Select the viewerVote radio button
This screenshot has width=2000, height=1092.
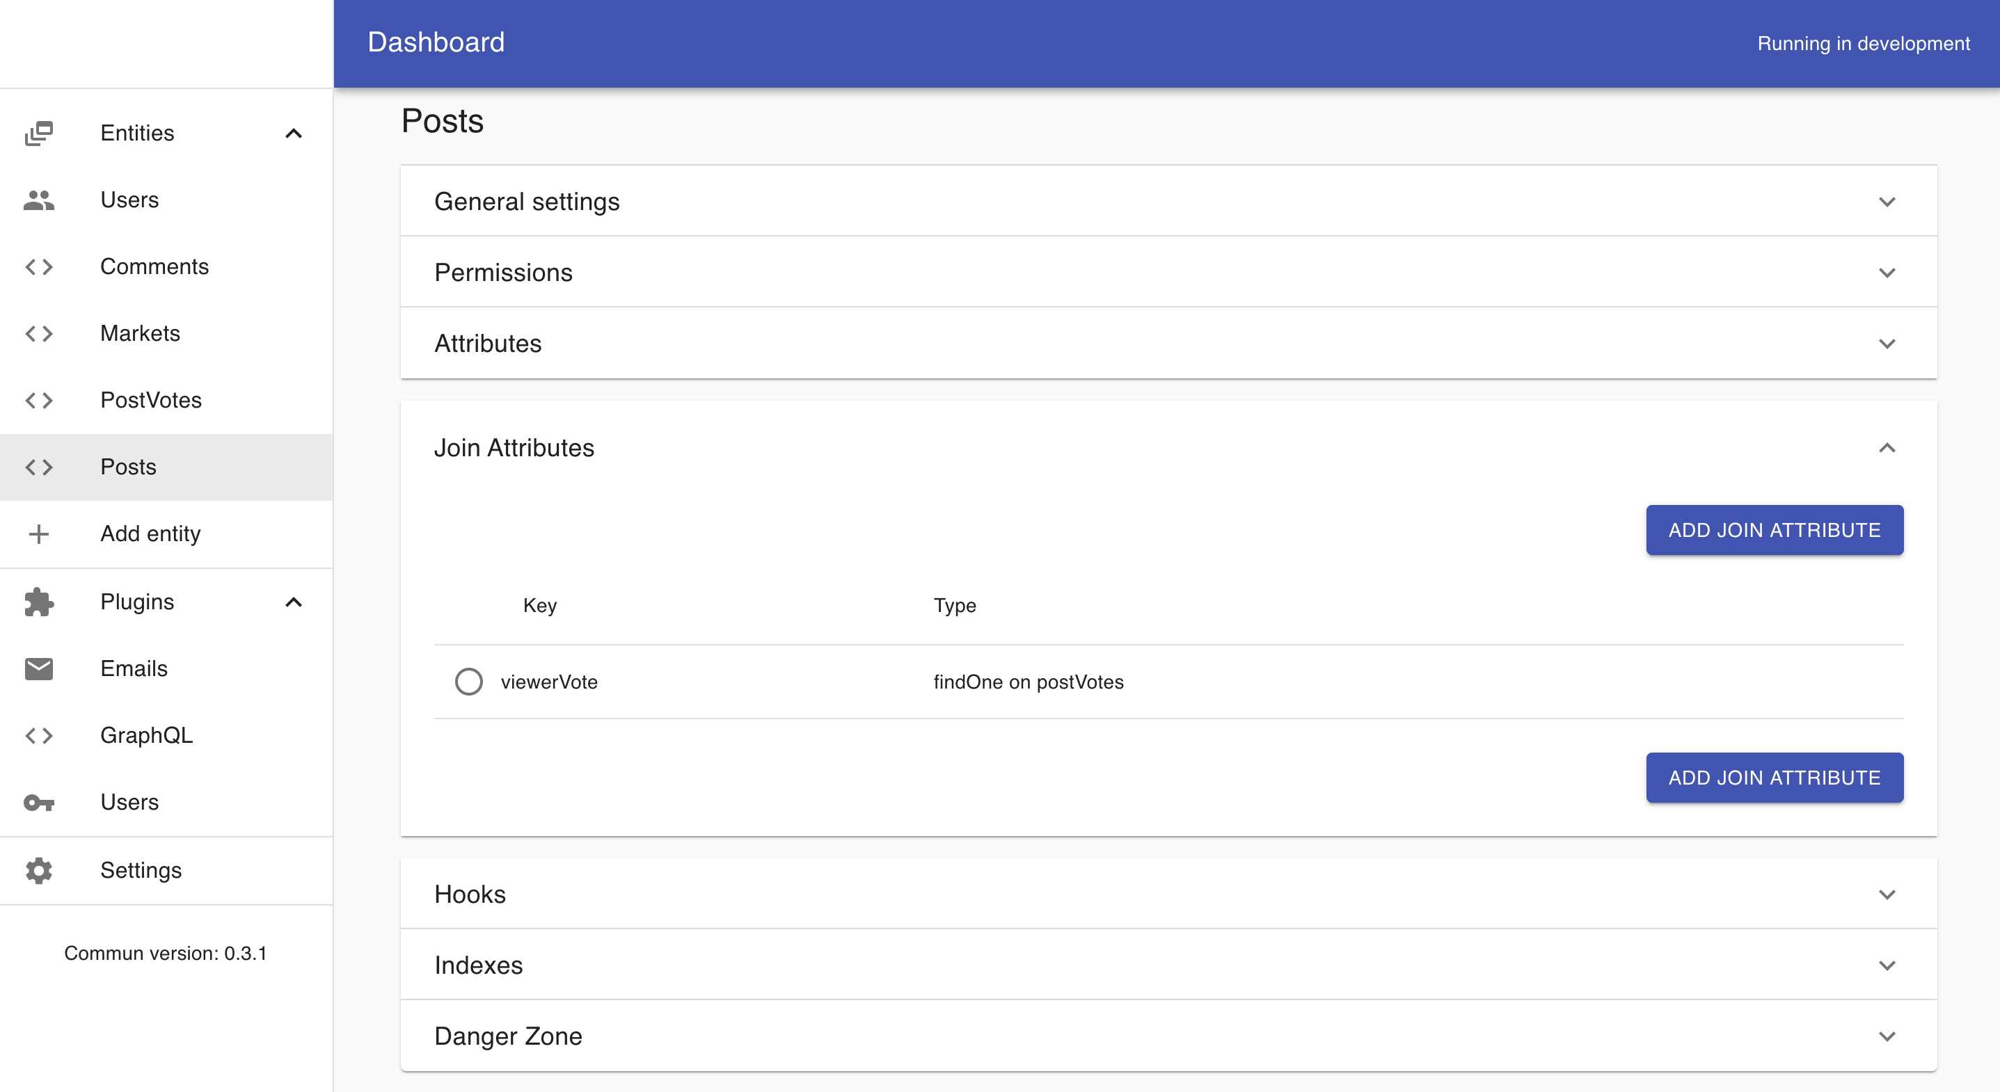pos(468,682)
